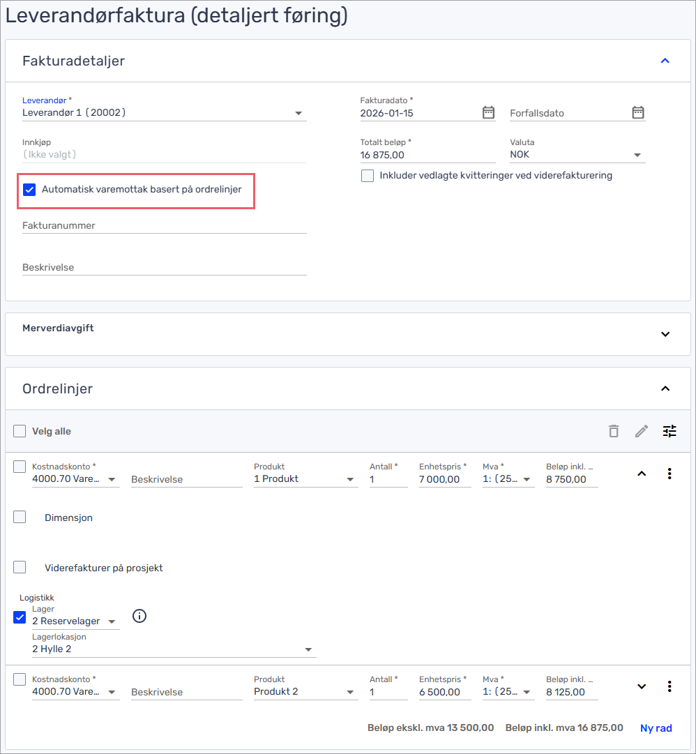
Task: Tick the Viderefakturer på prosjekt checkbox
Action: [x=20, y=567]
